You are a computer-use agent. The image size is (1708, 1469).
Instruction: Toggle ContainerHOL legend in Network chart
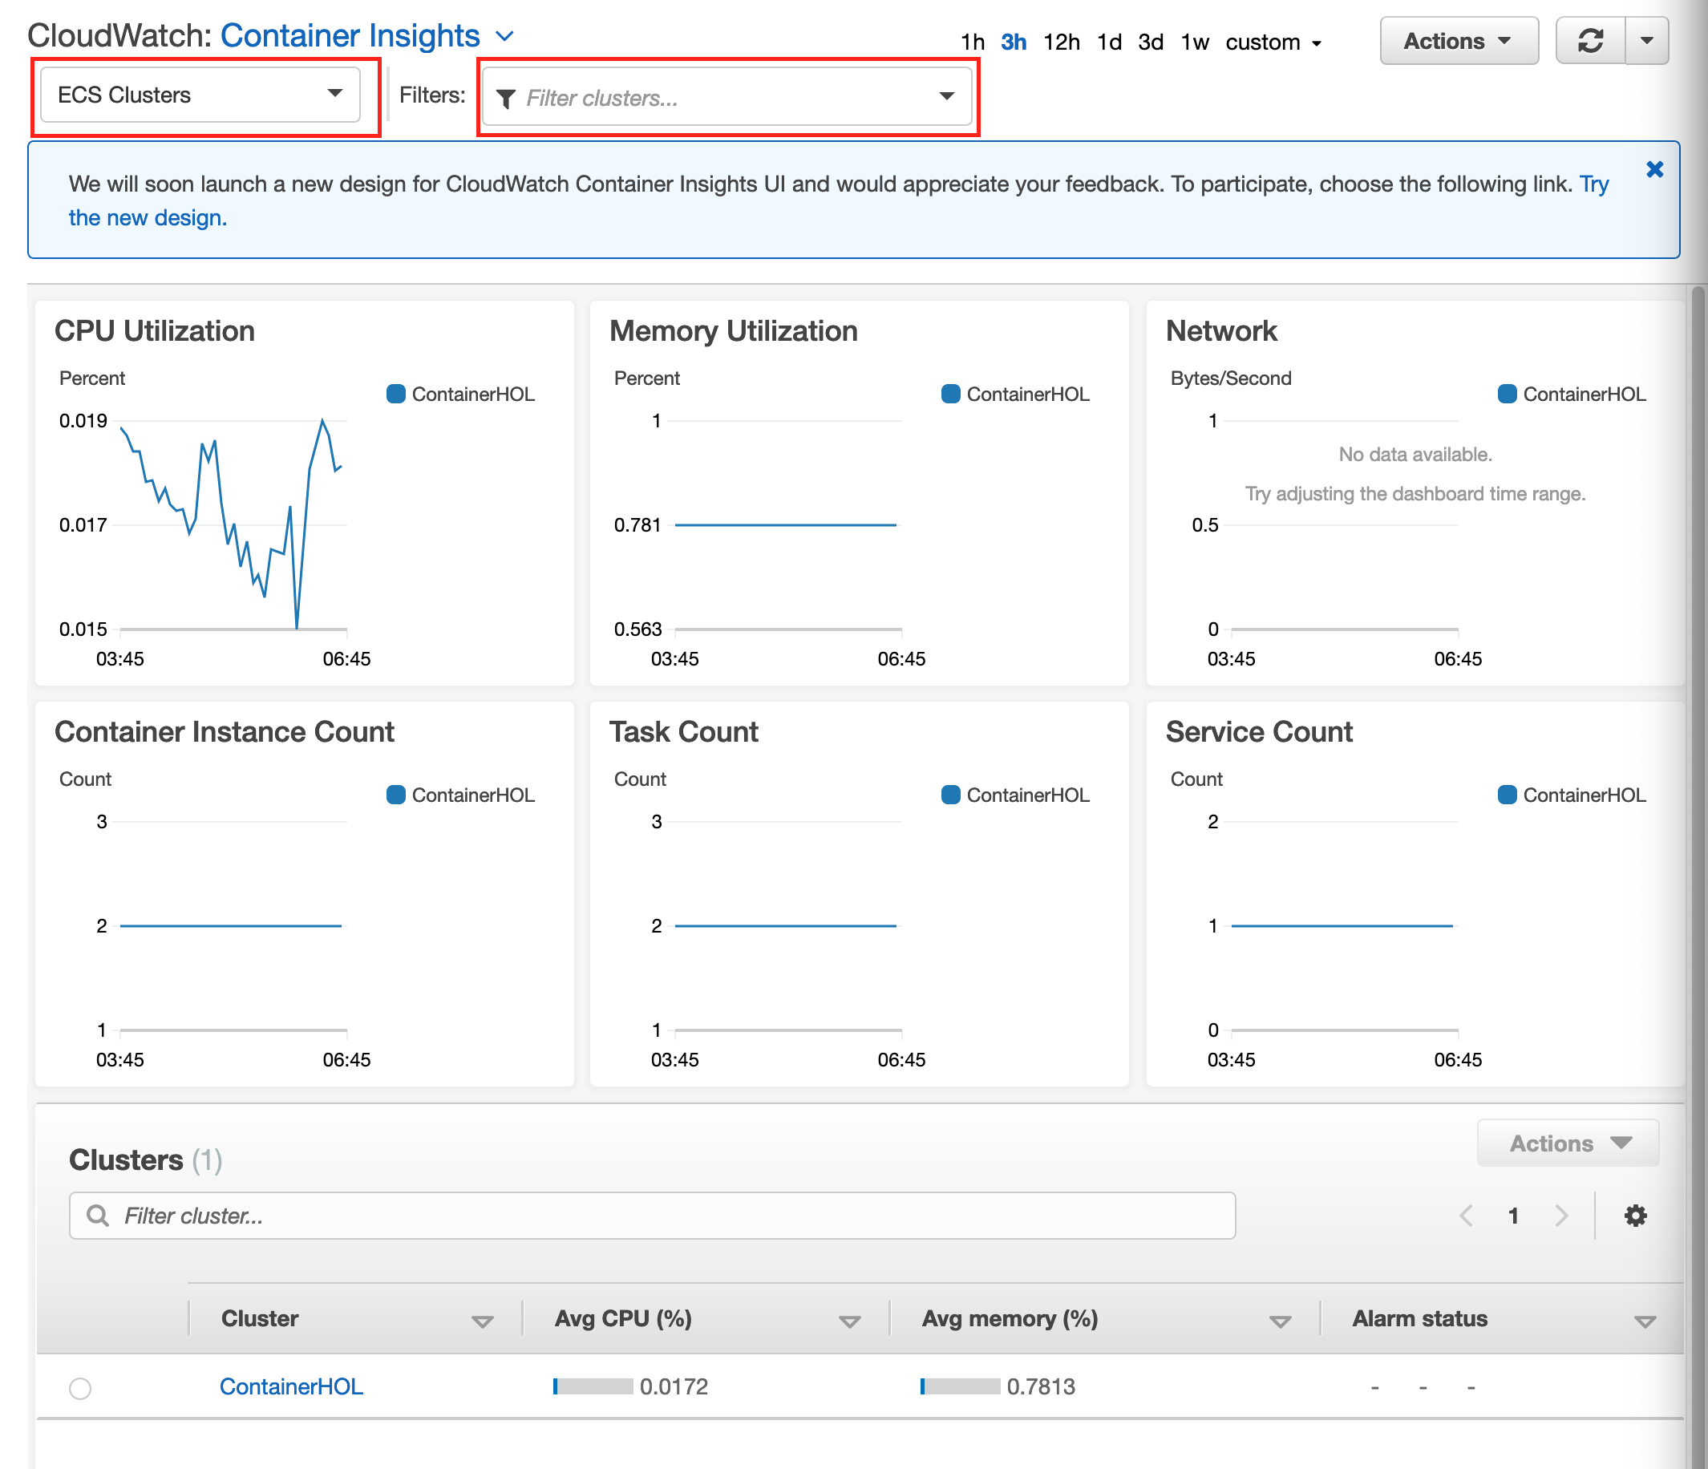(1572, 394)
